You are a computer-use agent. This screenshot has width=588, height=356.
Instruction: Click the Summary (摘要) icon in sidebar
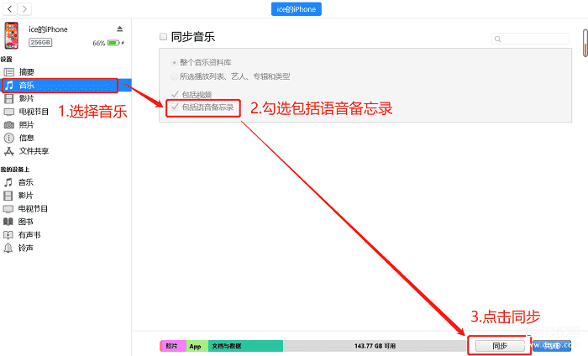point(9,72)
